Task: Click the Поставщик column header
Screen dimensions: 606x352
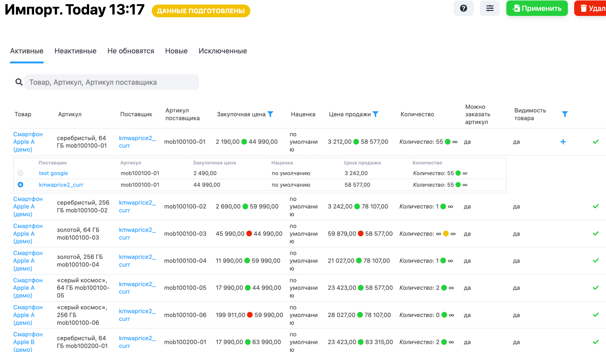Action: (x=136, y=114)
